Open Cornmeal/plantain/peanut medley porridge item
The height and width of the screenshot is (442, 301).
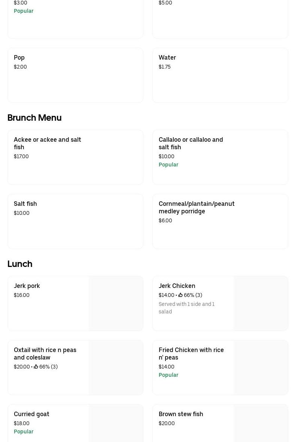220,221
